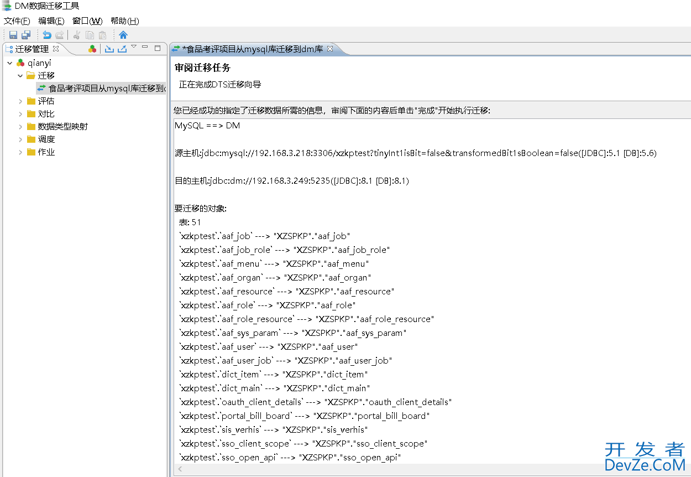The width and height of the screenshot is (691, 477).
Task: Expand the 对比 folder arrow
Action: [20, 113]
